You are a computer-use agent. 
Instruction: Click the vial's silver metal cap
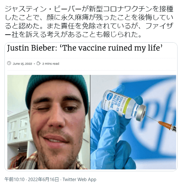point(141,113)
